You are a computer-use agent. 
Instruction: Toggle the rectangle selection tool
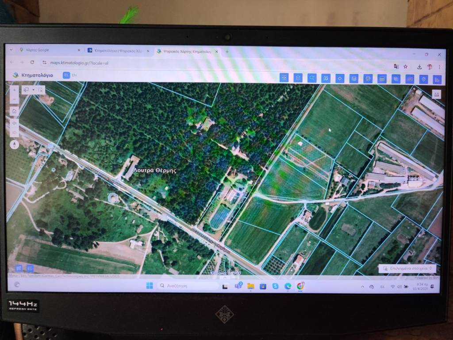point(26,89)
